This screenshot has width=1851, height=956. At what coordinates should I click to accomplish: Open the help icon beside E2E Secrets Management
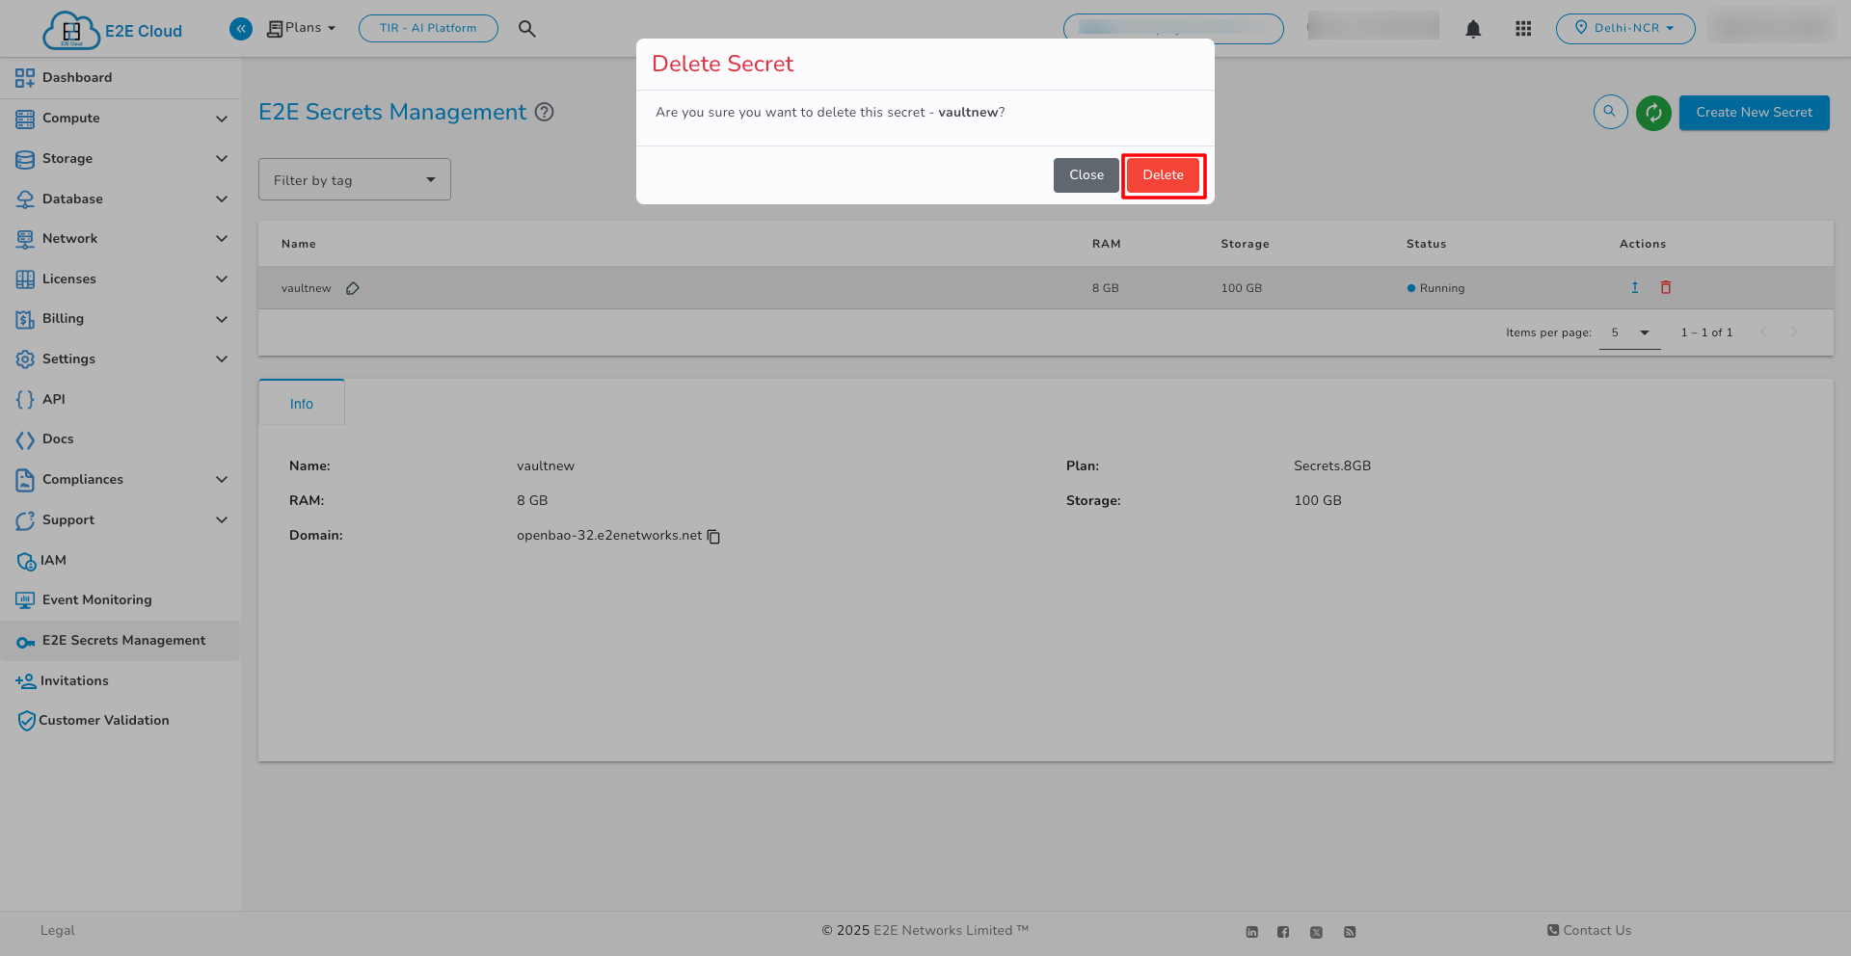coord(545,112)
